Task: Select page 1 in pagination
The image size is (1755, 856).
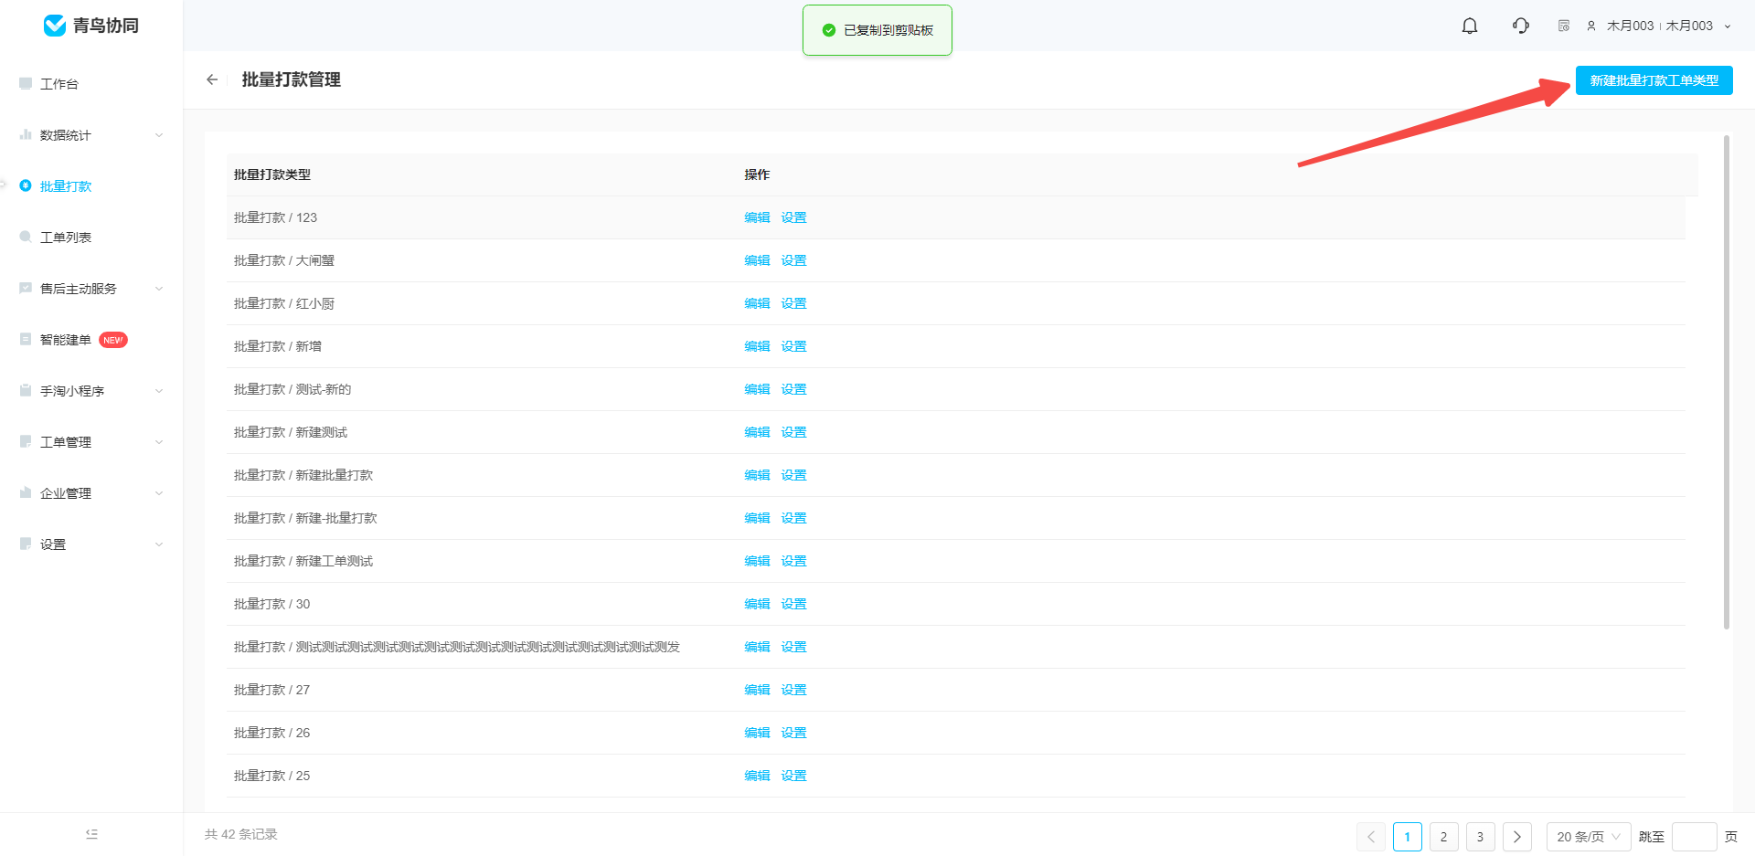Action: pyautogui.click(x=1408, y=837)
